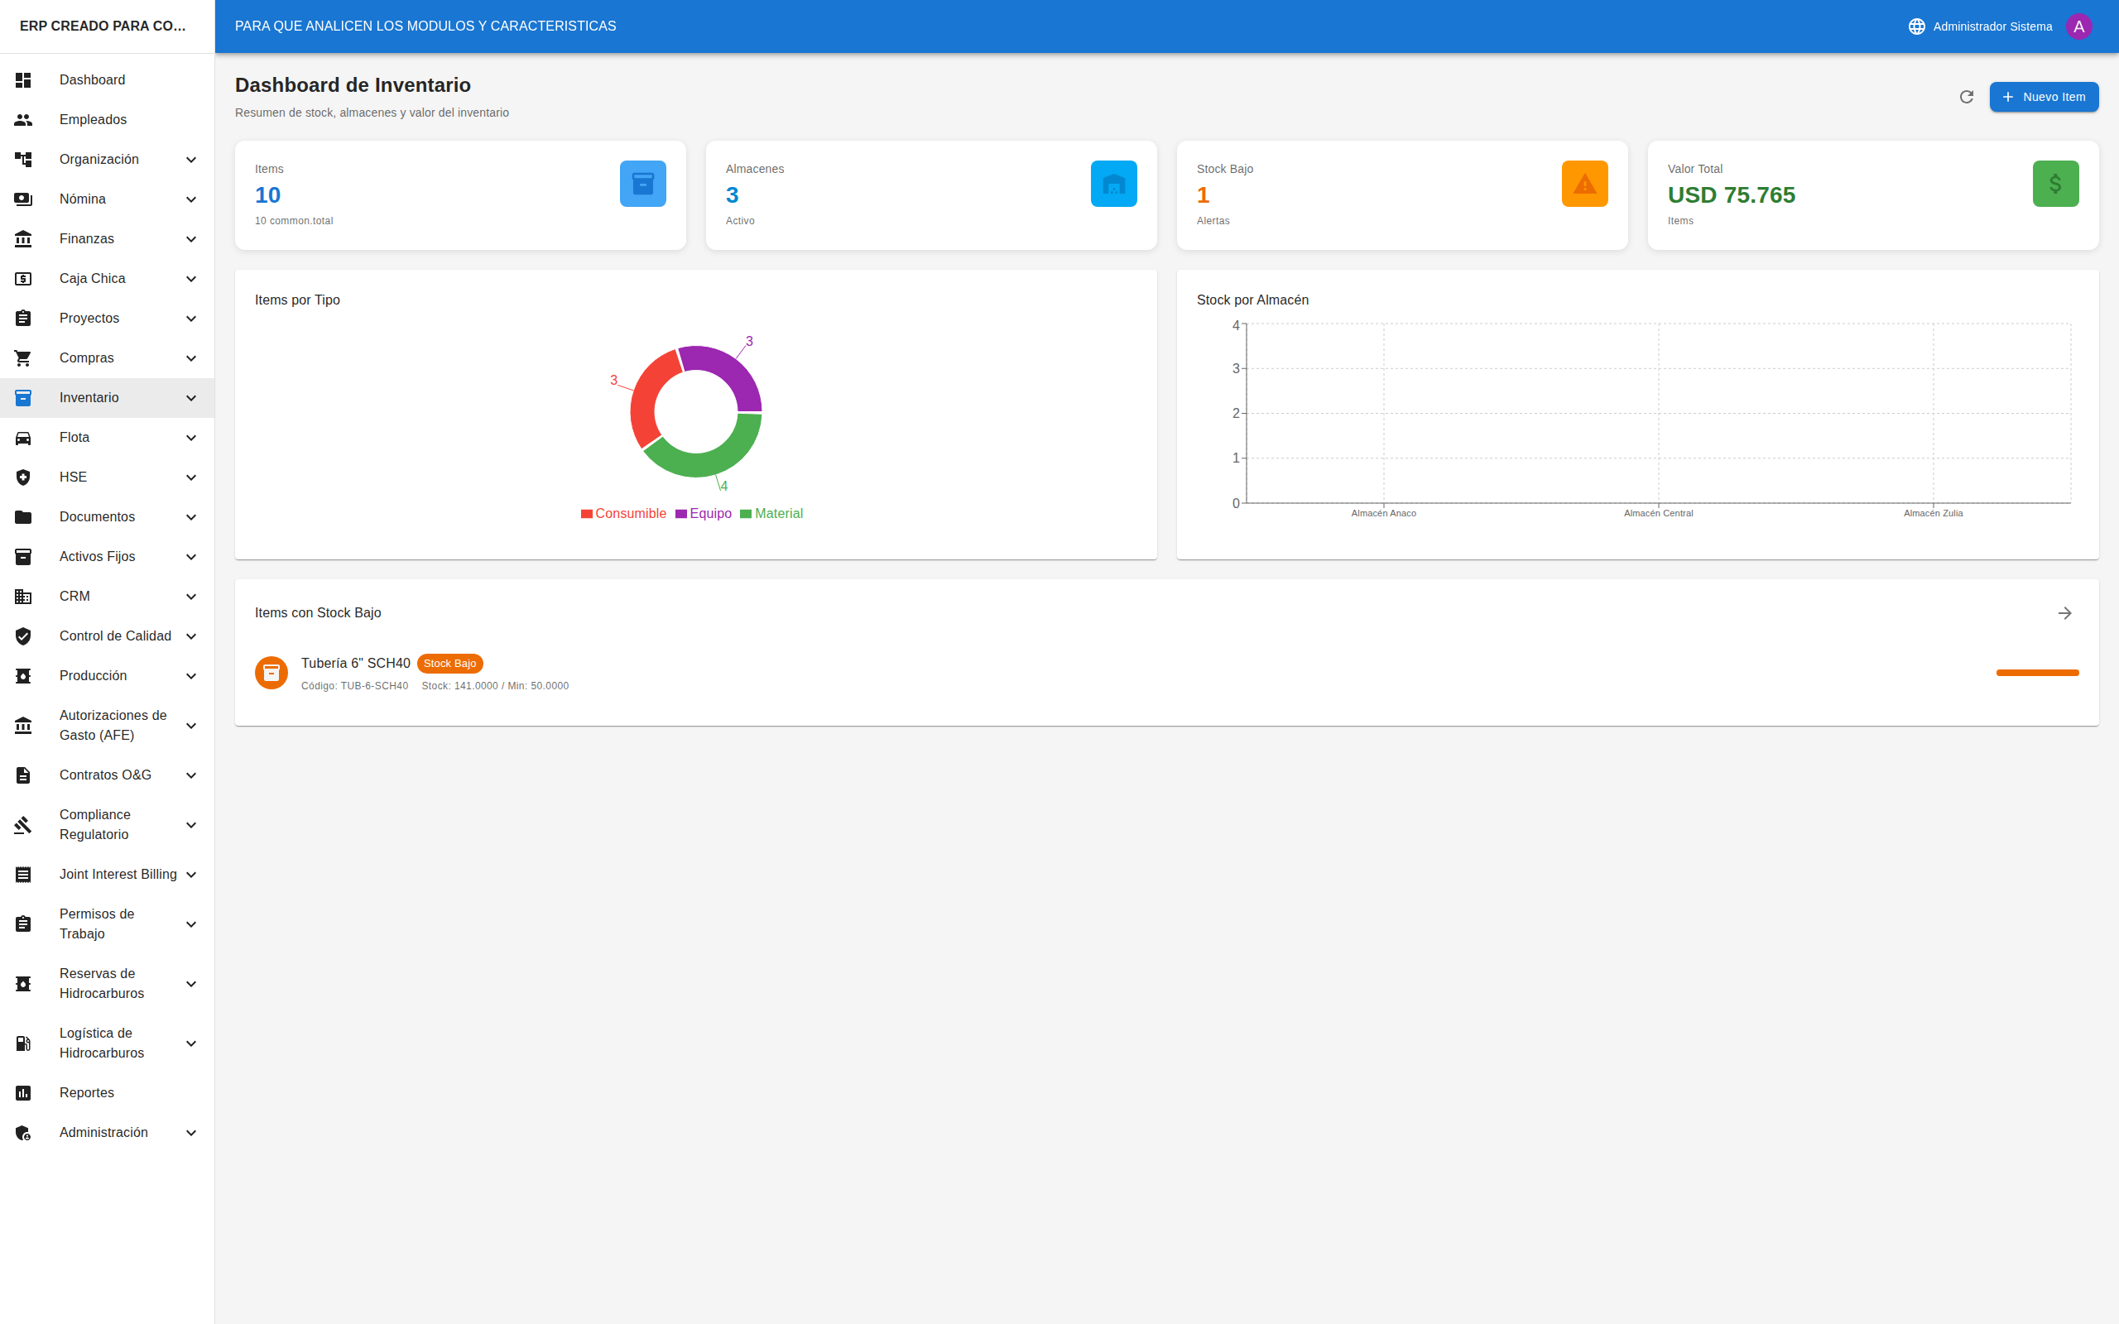Open the Empleados section via its people icon
2119x1324 pixels.
(23, 119)
